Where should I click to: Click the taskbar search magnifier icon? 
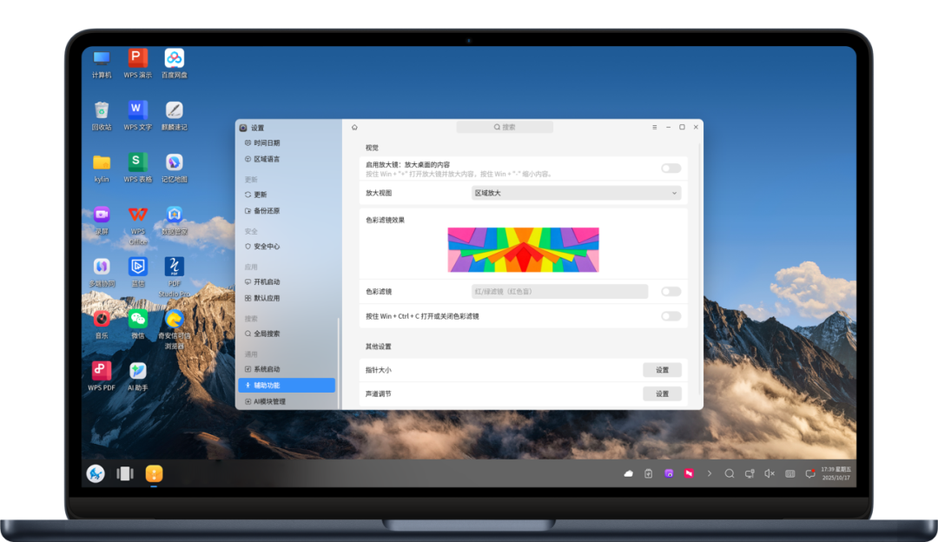pos(730,473)
